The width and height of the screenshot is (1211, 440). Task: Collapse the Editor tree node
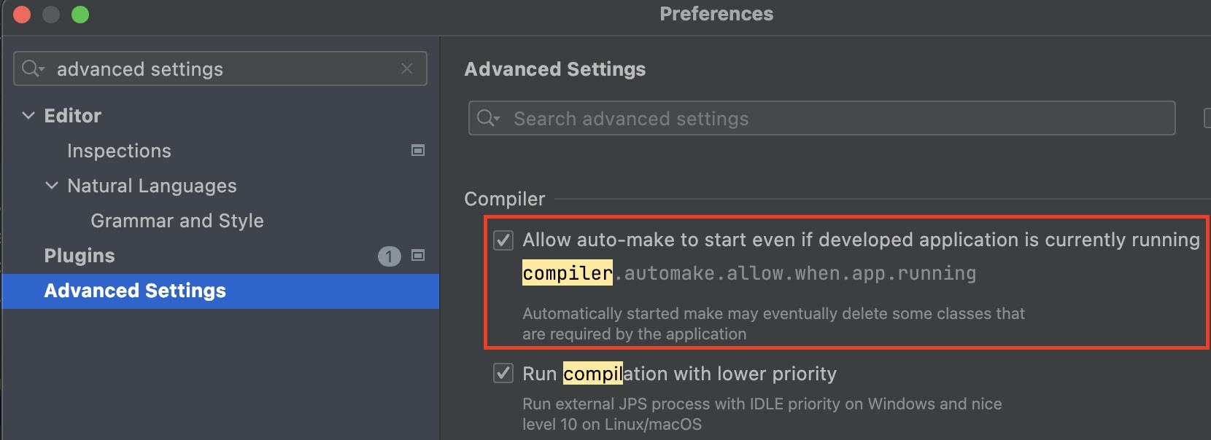coord(28,115)
